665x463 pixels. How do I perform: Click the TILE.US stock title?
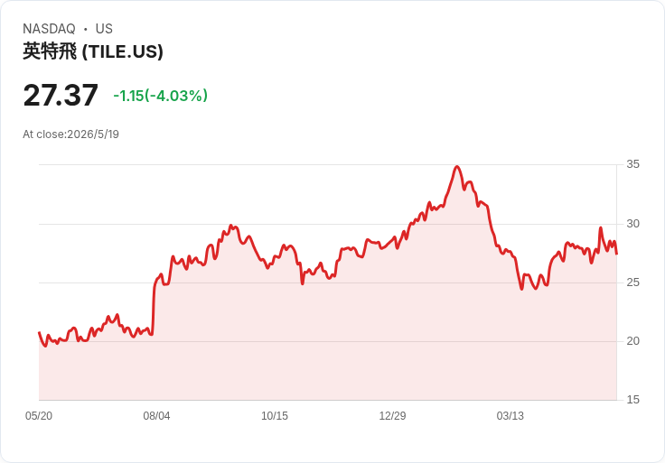[x=93, y=51]
